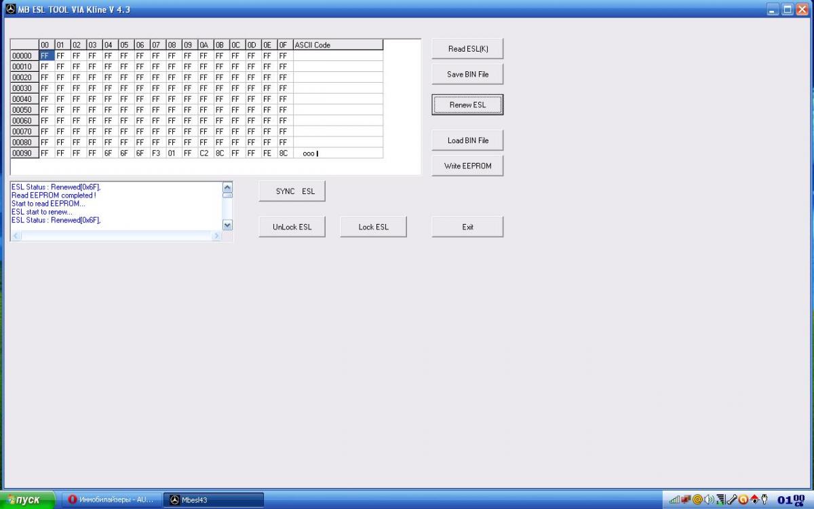Screen dimensions: 814x509
Task: Click the 'ESL start to renew...' log line
Action: 41,212
